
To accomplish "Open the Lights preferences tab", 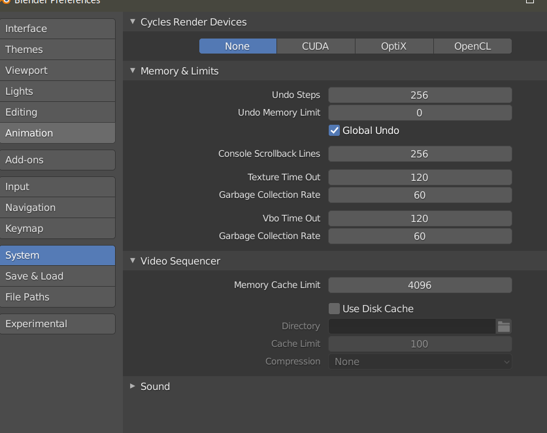I will 58,91.
